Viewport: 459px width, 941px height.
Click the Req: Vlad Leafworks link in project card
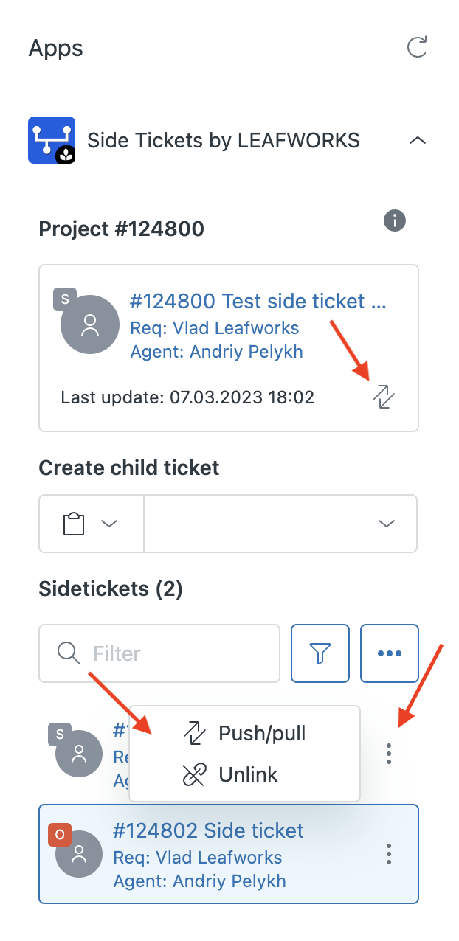click(214, 328)
